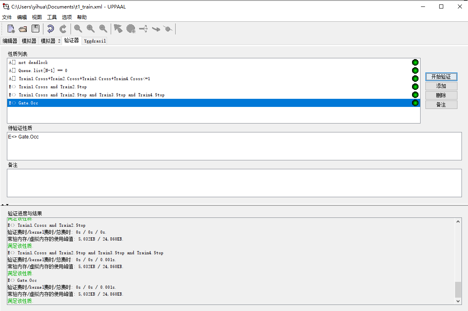The width and height of the screenshot is (468, 311).
Task: Choose the Add Branch tool
Action: point(143,29)
